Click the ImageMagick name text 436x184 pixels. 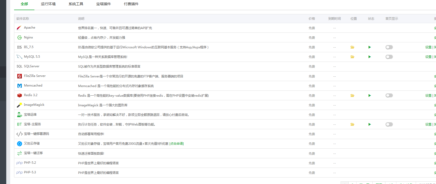click(x=34, y=105)
